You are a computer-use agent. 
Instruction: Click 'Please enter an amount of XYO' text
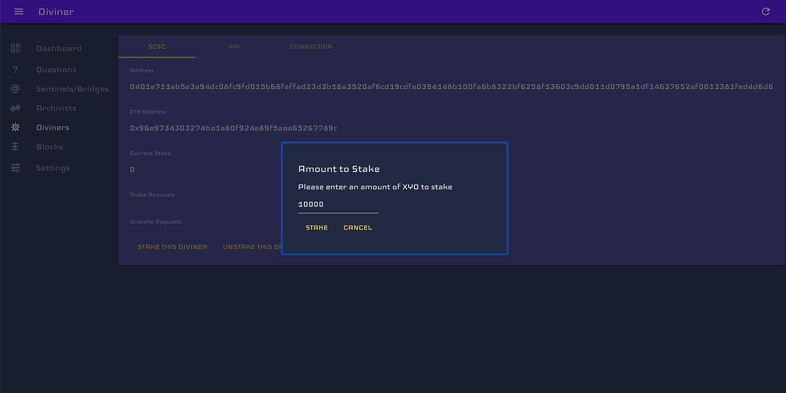point(375,187)
